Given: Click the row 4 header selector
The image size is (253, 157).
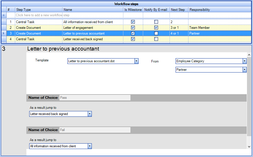Looking at the screenshot, I should pos(4,39).
